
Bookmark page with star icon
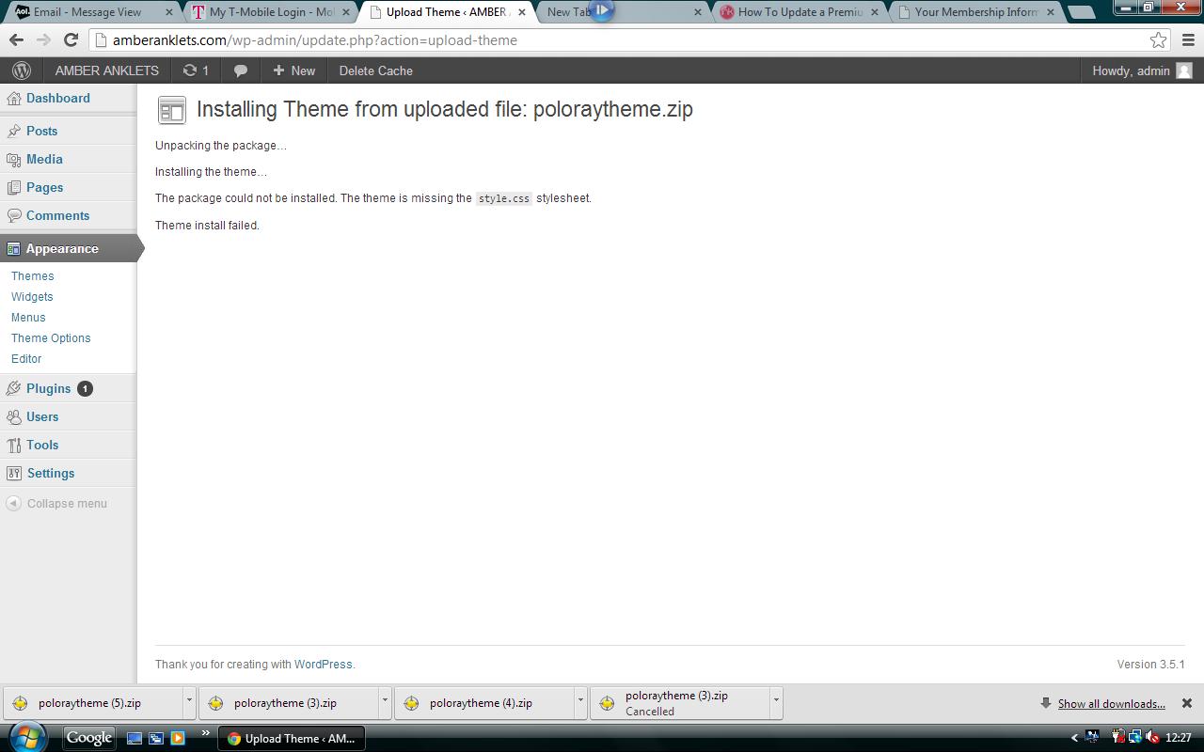coord(1159,39)
